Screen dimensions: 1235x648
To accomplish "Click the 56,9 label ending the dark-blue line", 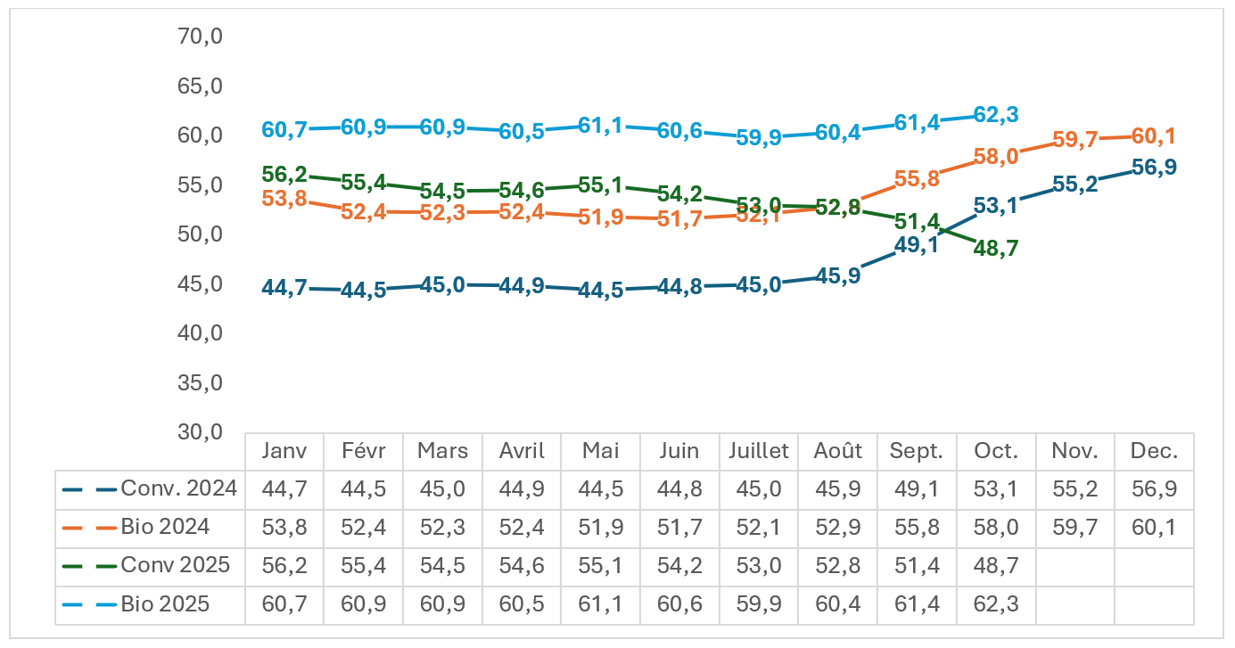I will (1154, 168).
